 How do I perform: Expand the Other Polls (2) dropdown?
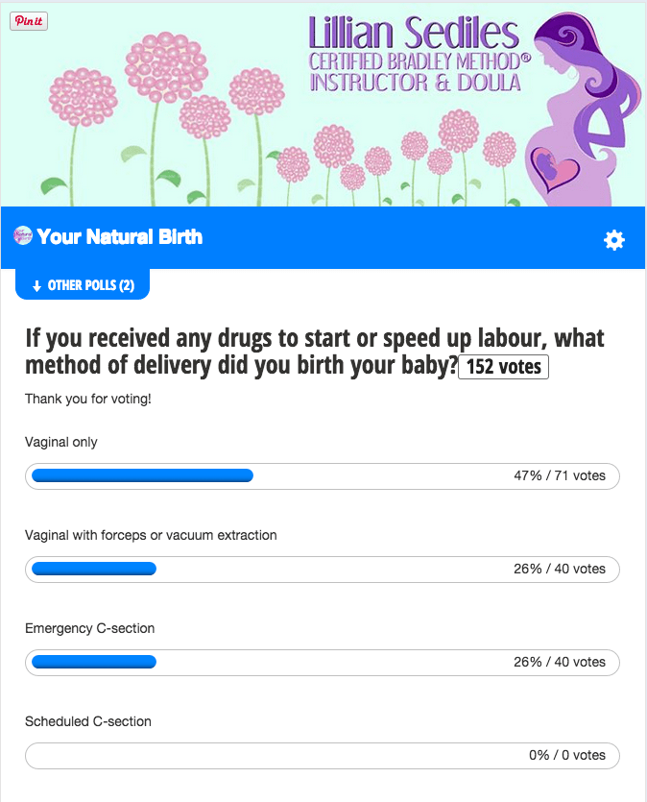pyautogui.click(x=83, y=285)
